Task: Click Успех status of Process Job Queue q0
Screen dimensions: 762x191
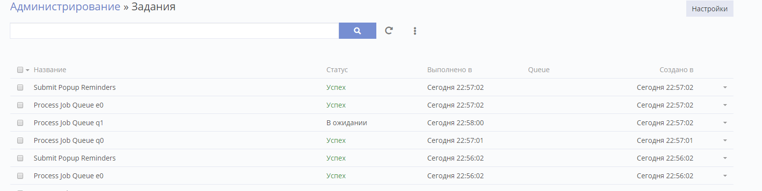Action: coord(336,140)
